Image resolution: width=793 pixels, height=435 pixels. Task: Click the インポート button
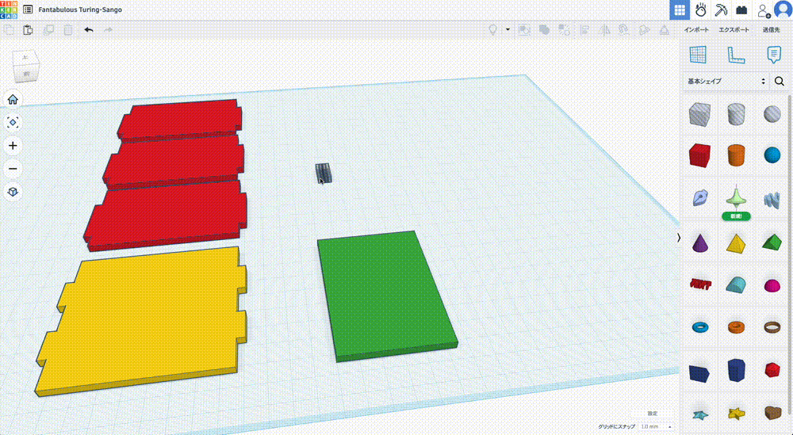point(698,30)
